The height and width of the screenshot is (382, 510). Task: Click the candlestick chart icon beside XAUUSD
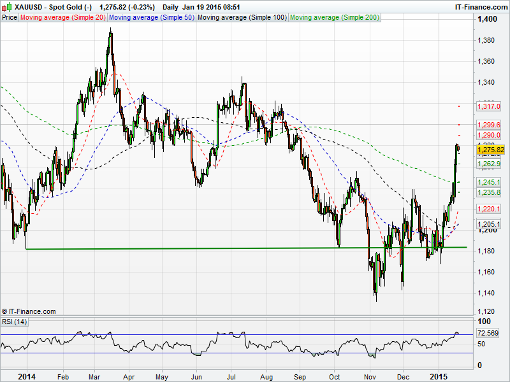coord(6,7)
